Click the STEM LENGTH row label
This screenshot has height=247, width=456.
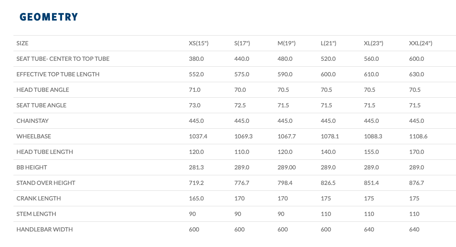[36, 214]
